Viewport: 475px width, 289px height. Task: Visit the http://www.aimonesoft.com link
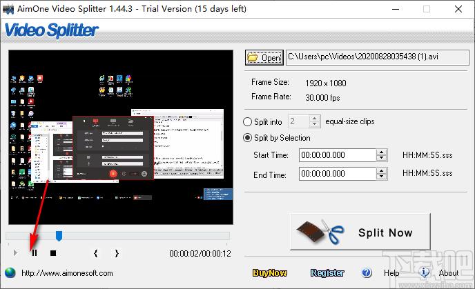pos(67,273)
